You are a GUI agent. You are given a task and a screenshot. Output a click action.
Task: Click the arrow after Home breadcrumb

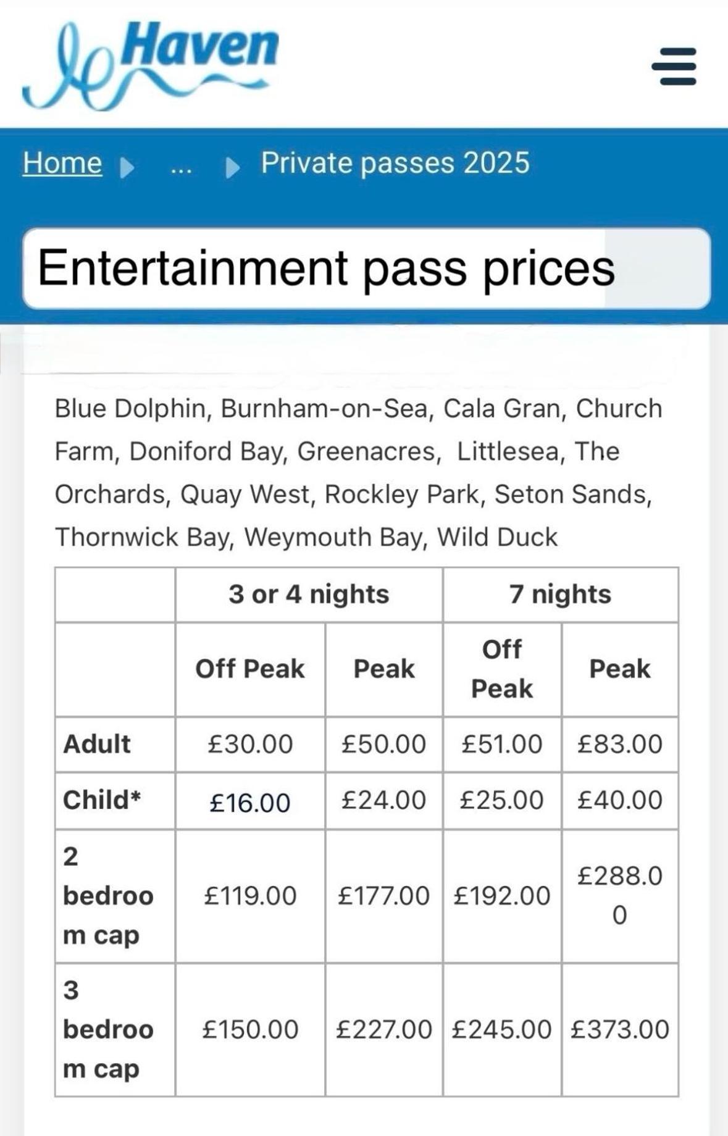tap(127, 167)
